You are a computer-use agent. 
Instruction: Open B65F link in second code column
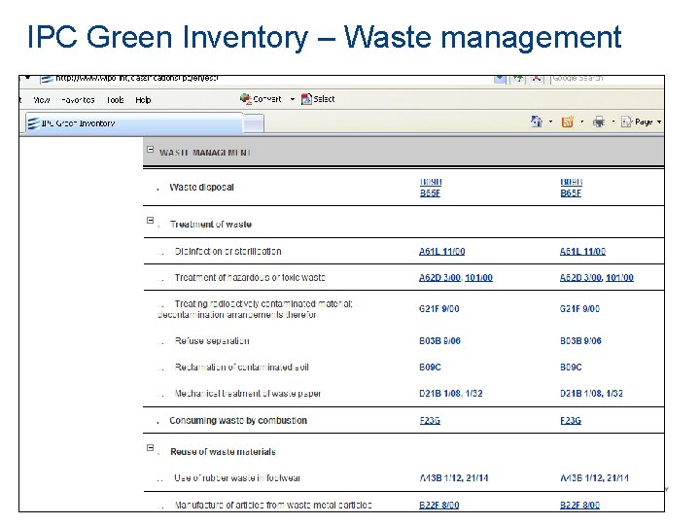pyautogui.click(x=571, y=192)
